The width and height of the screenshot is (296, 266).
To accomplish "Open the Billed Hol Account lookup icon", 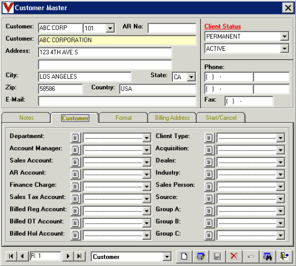I will (x=75, y=235).
